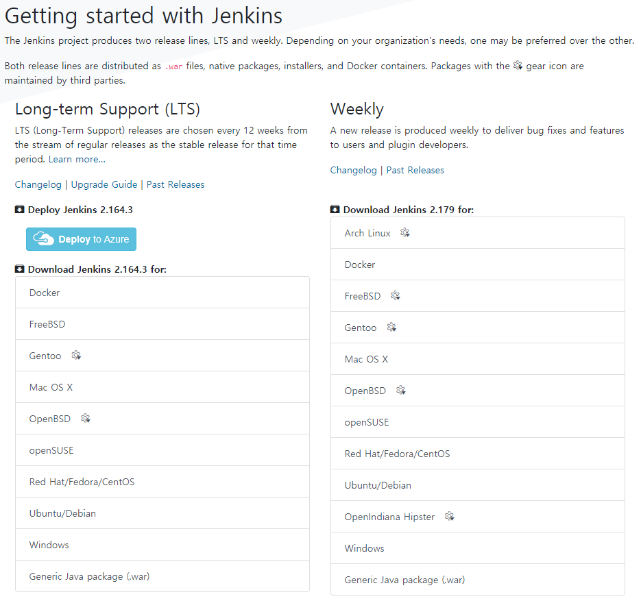Select openSUSE in the Weekly download list
The height and width of the screenshot is (601, 641).
click(478, 422)
